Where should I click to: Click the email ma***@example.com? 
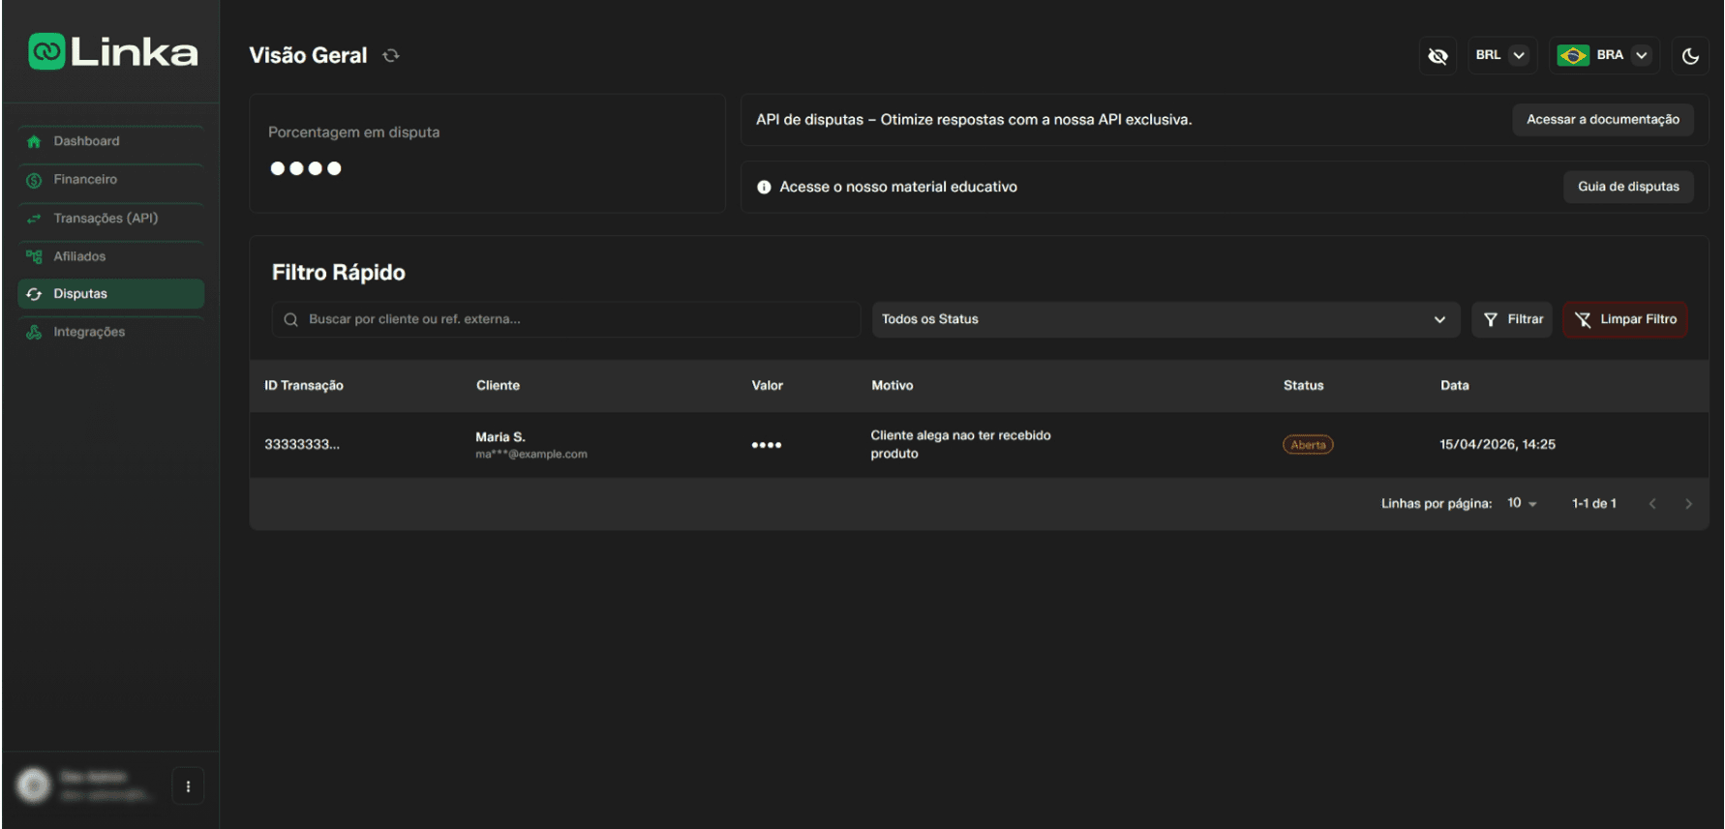pos(531,454)
